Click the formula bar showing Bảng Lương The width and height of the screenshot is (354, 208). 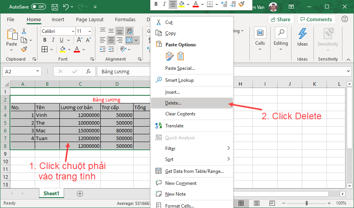(124, 71)
